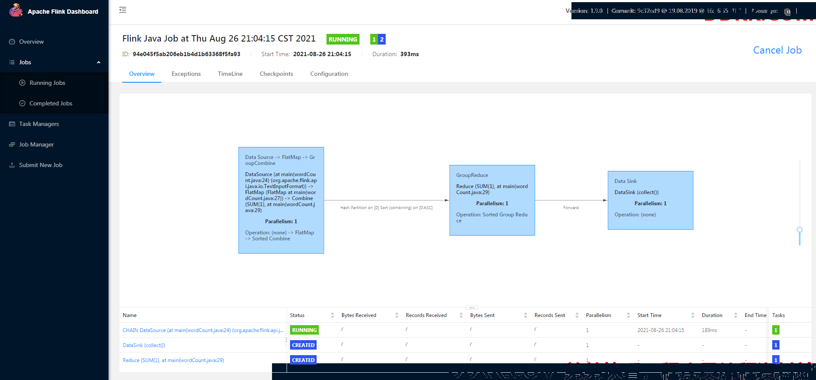Switch to the Exceptions tab
The height and width of the screenshot is (380, 816).
click(186, 74)
